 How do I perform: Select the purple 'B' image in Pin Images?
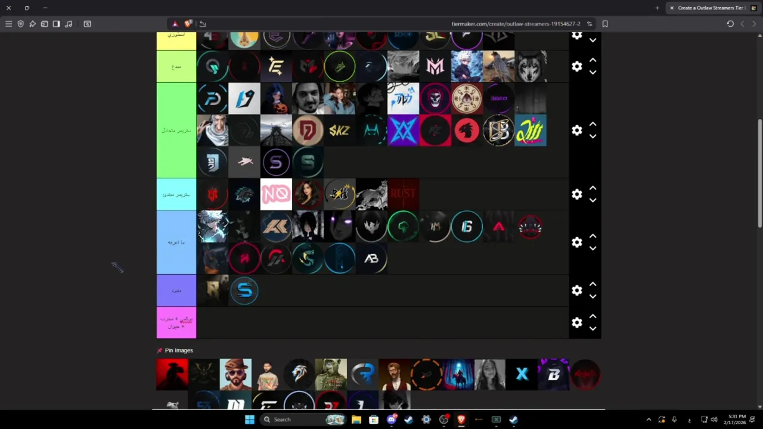(554, 374)
